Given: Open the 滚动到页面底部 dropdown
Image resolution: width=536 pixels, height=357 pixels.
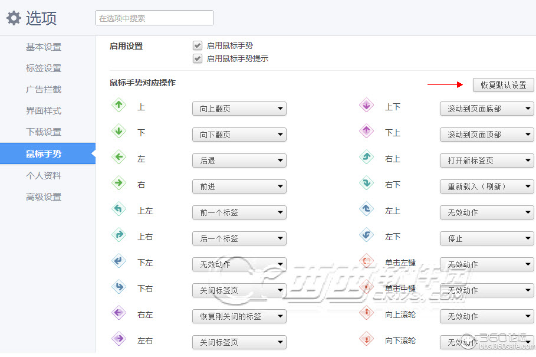Looking at the screenshot, I should point(487,109).
